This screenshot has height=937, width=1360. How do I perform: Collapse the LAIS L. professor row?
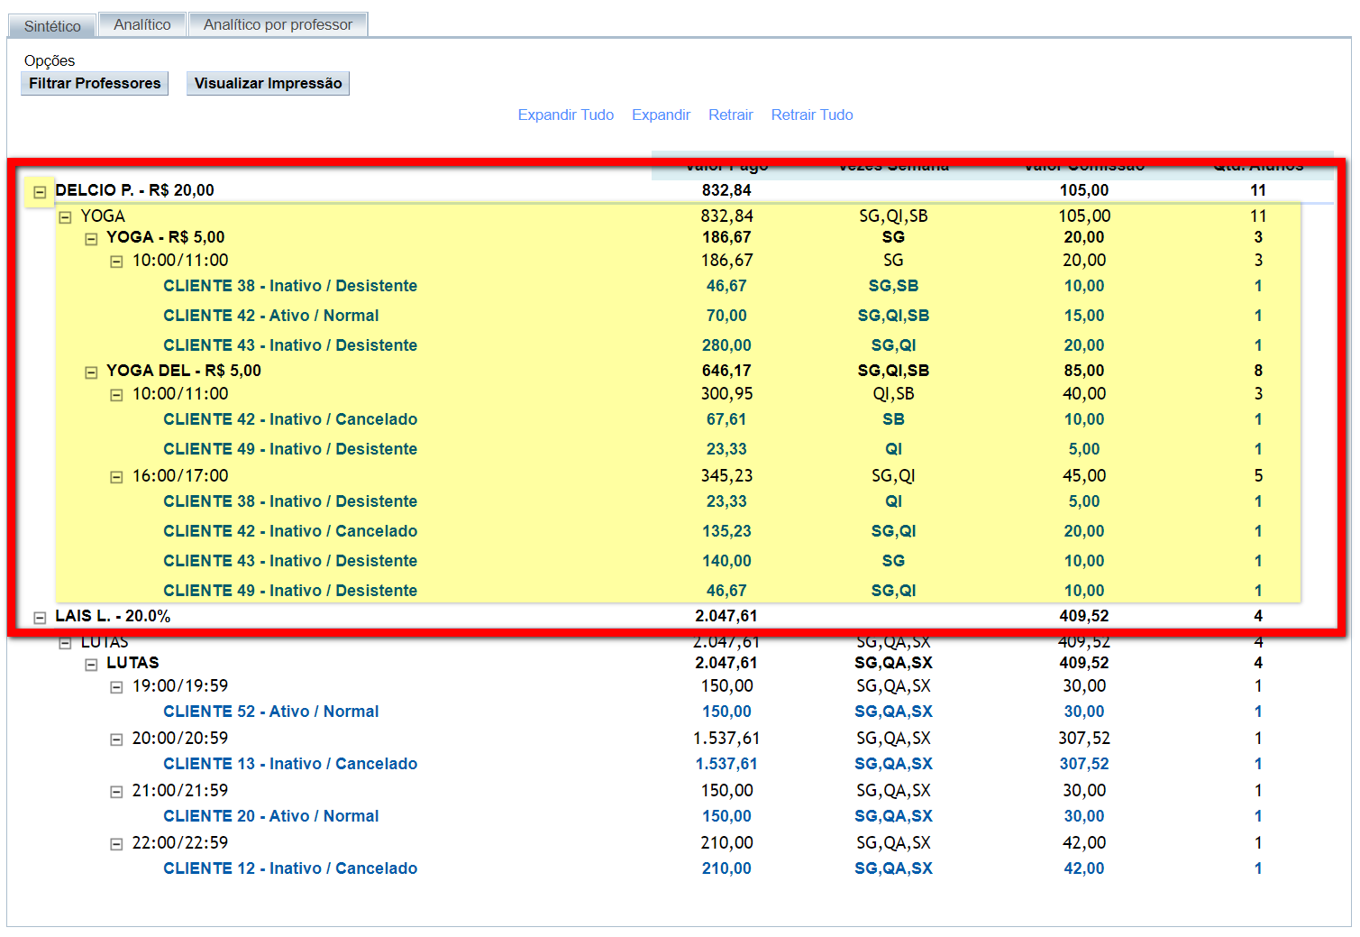pyautogui.click(x=40, y=618)
